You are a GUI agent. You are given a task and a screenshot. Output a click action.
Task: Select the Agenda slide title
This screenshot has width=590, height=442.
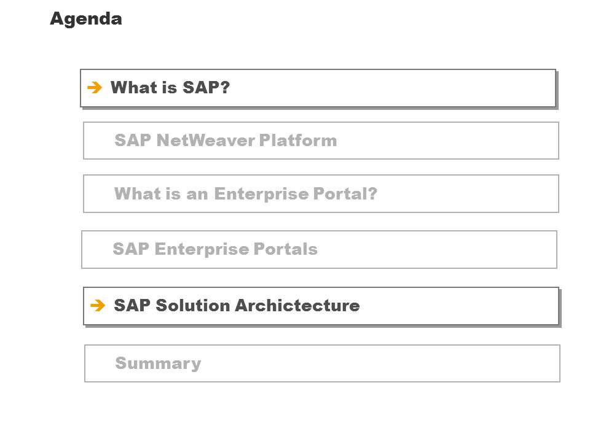pyautogui.click(x=86, y=19)
